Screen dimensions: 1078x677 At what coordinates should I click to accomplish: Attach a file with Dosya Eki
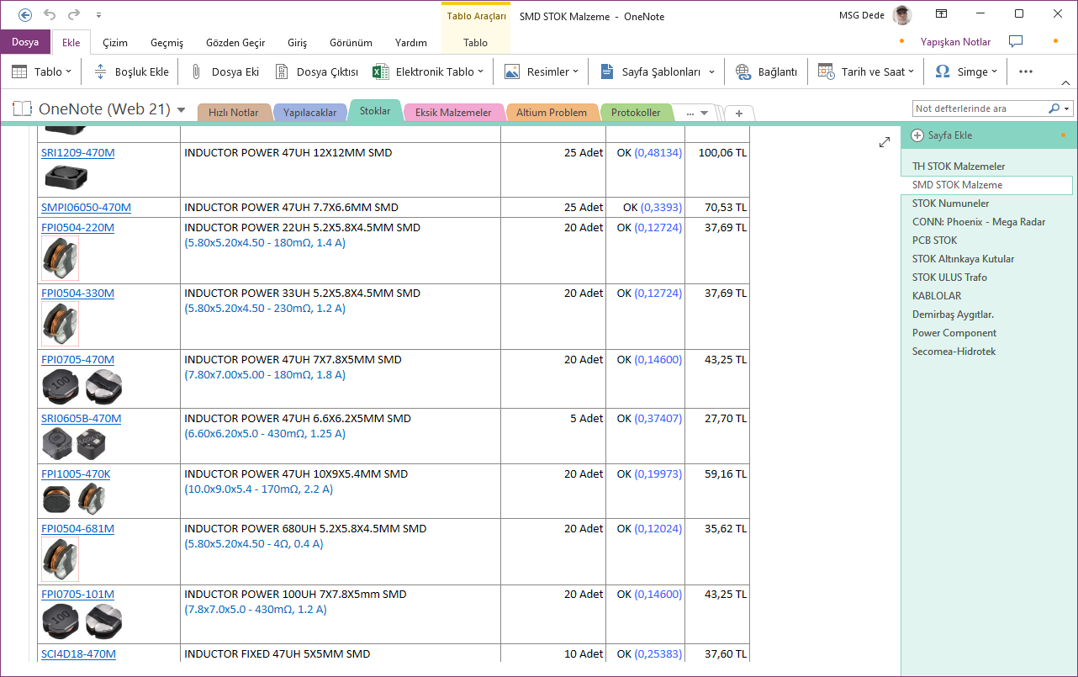pyautogui.click(x=225, y=71)
